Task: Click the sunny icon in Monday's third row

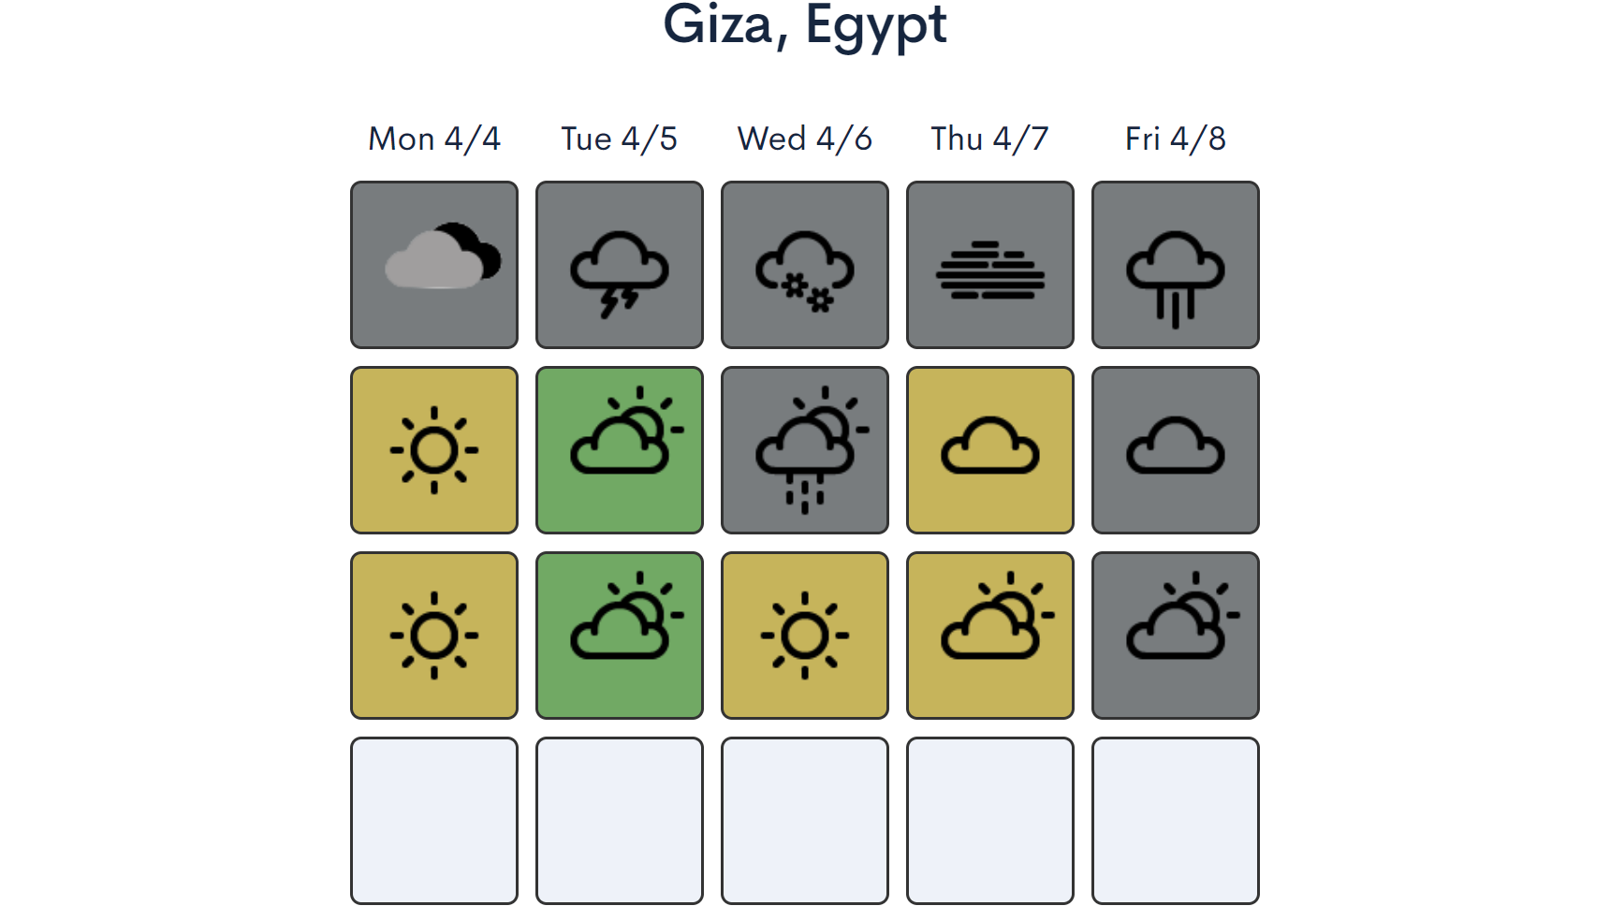Action: point(434,636)
